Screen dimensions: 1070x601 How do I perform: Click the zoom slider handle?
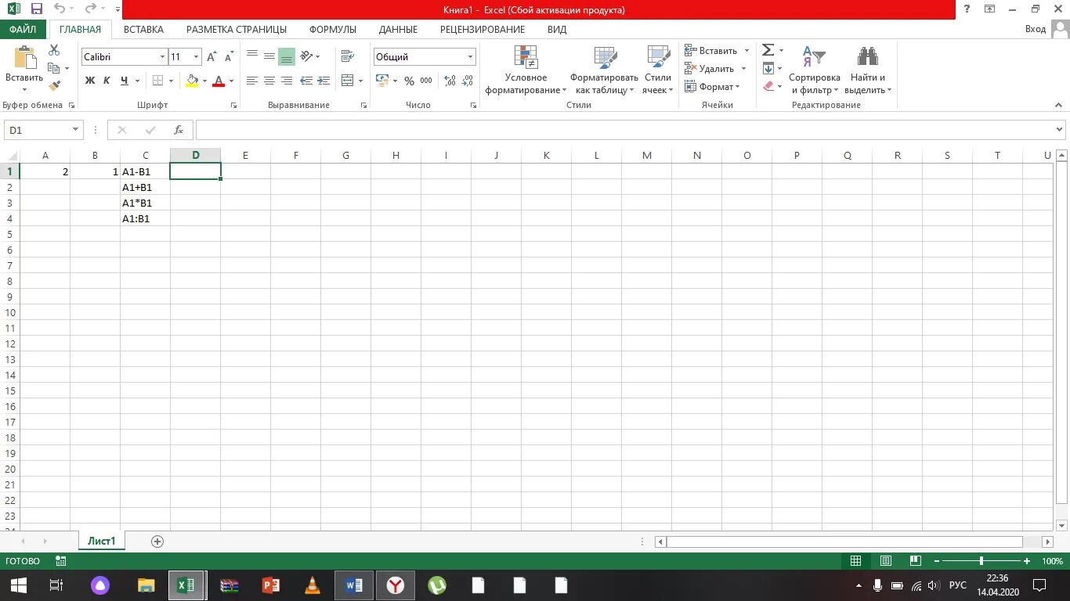click(981, 561)
